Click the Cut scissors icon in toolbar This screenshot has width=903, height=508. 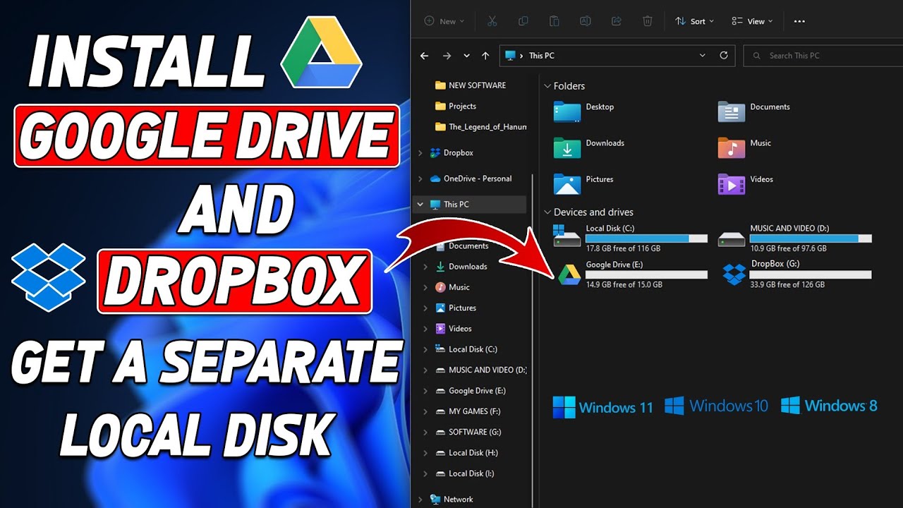492,21
